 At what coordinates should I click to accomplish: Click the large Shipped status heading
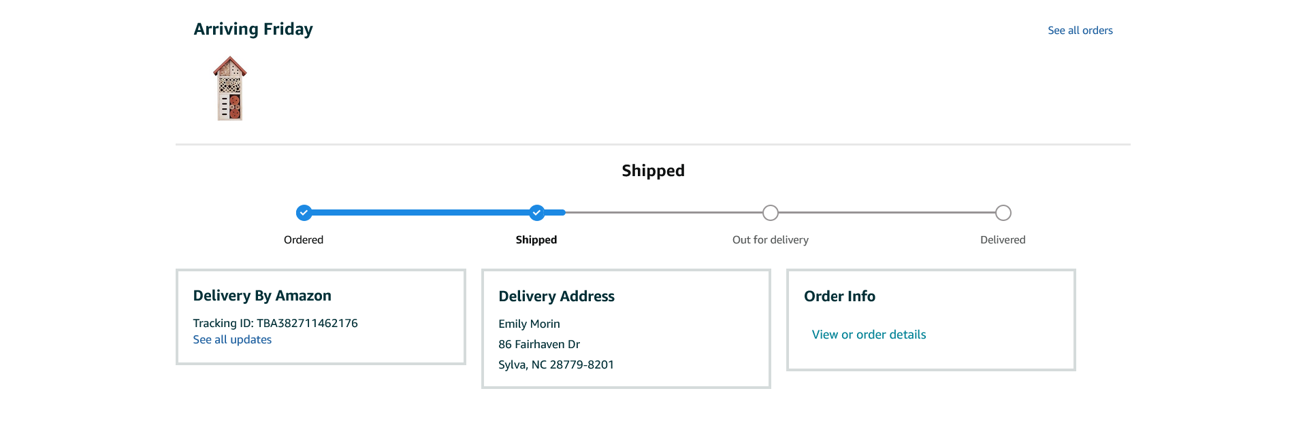click(x=653, y=171)
